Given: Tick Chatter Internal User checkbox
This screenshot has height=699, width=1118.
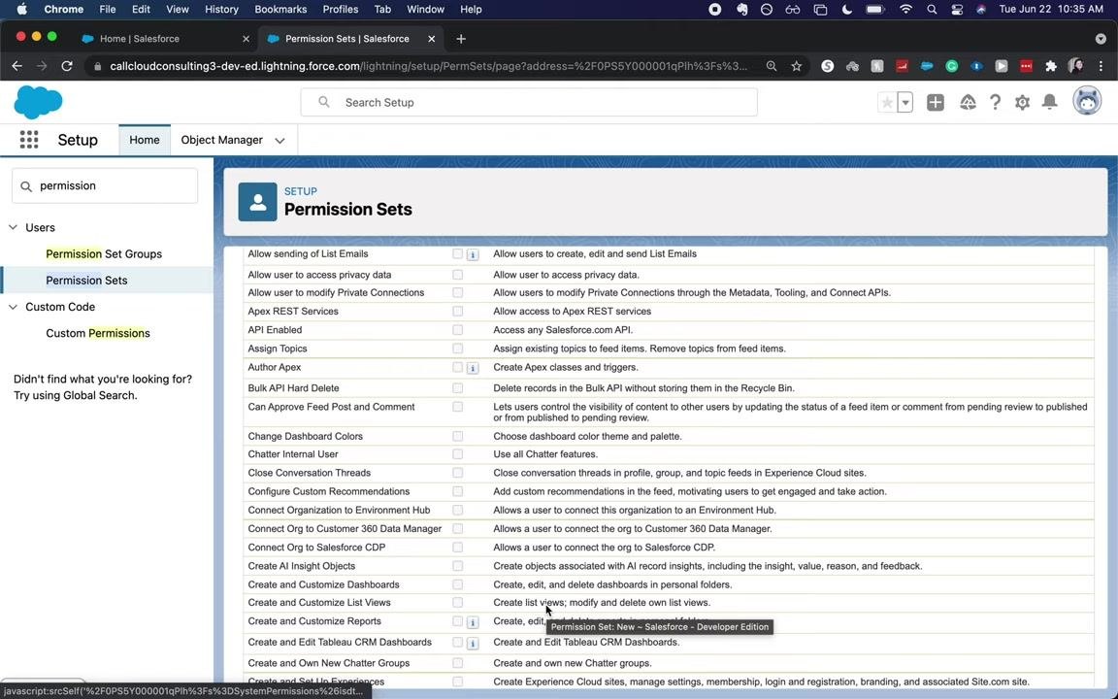Looking at the screenshot, I should pyautogui.click(x=458, y=454).
